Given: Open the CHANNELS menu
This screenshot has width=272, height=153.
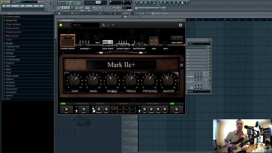Looking at the screenshot, I should (15, 6).
